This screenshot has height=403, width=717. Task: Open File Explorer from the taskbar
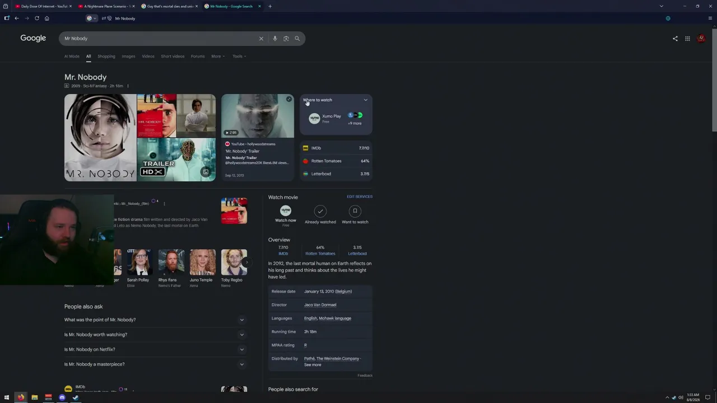coord(35,397)
